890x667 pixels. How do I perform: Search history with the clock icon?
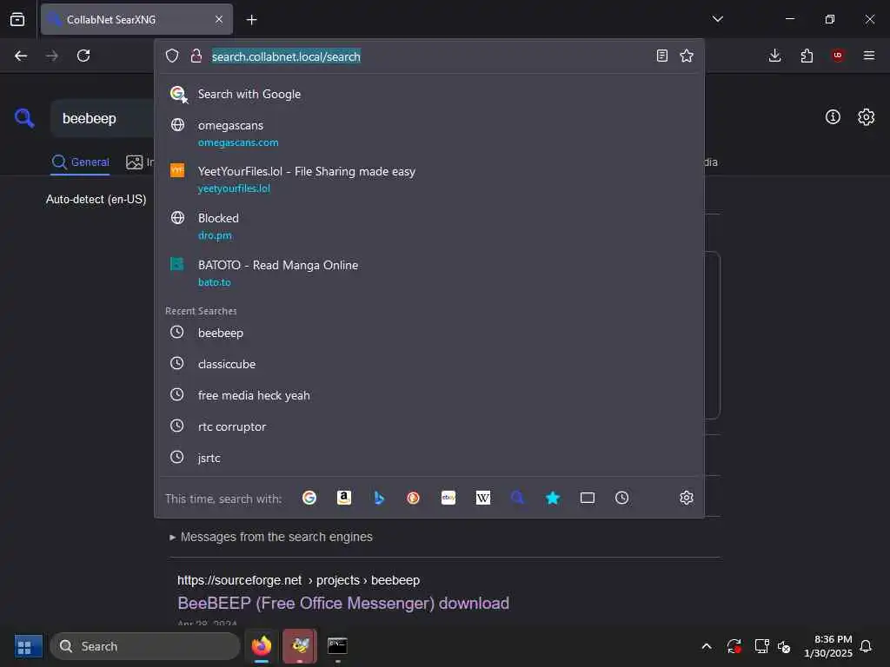click(x=622, y=498)
